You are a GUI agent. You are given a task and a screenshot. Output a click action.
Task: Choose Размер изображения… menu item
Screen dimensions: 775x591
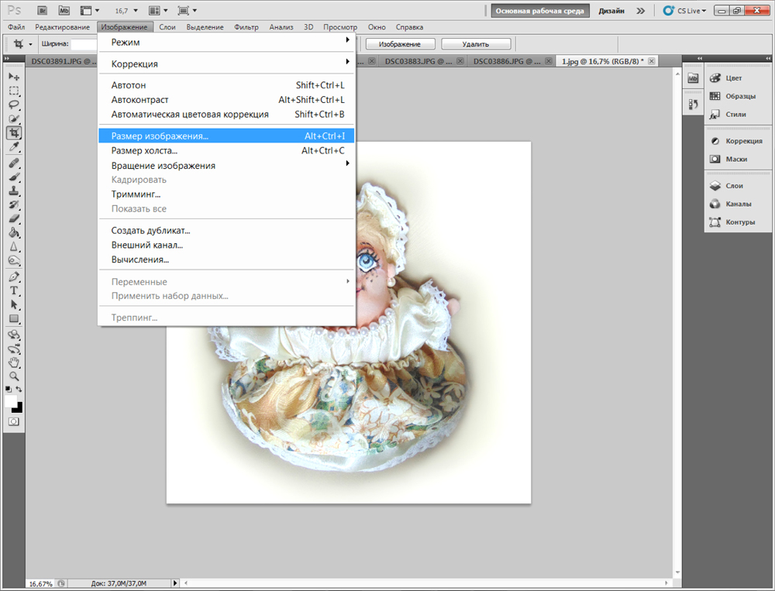coord(226,136)
